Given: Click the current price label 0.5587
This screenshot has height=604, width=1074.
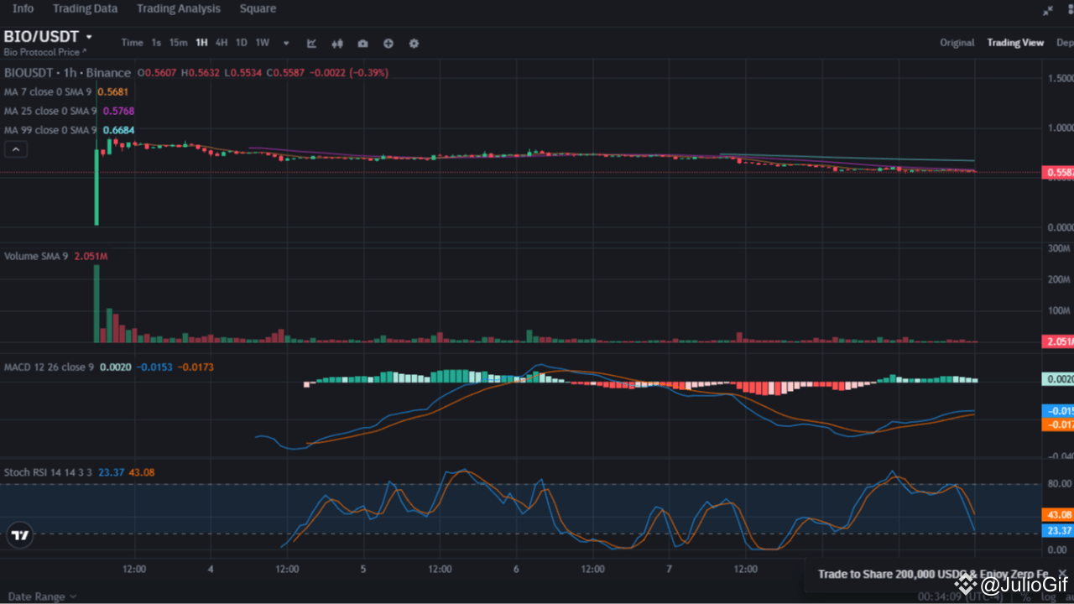Looking at the screenshot, I should pos(1059,172).
